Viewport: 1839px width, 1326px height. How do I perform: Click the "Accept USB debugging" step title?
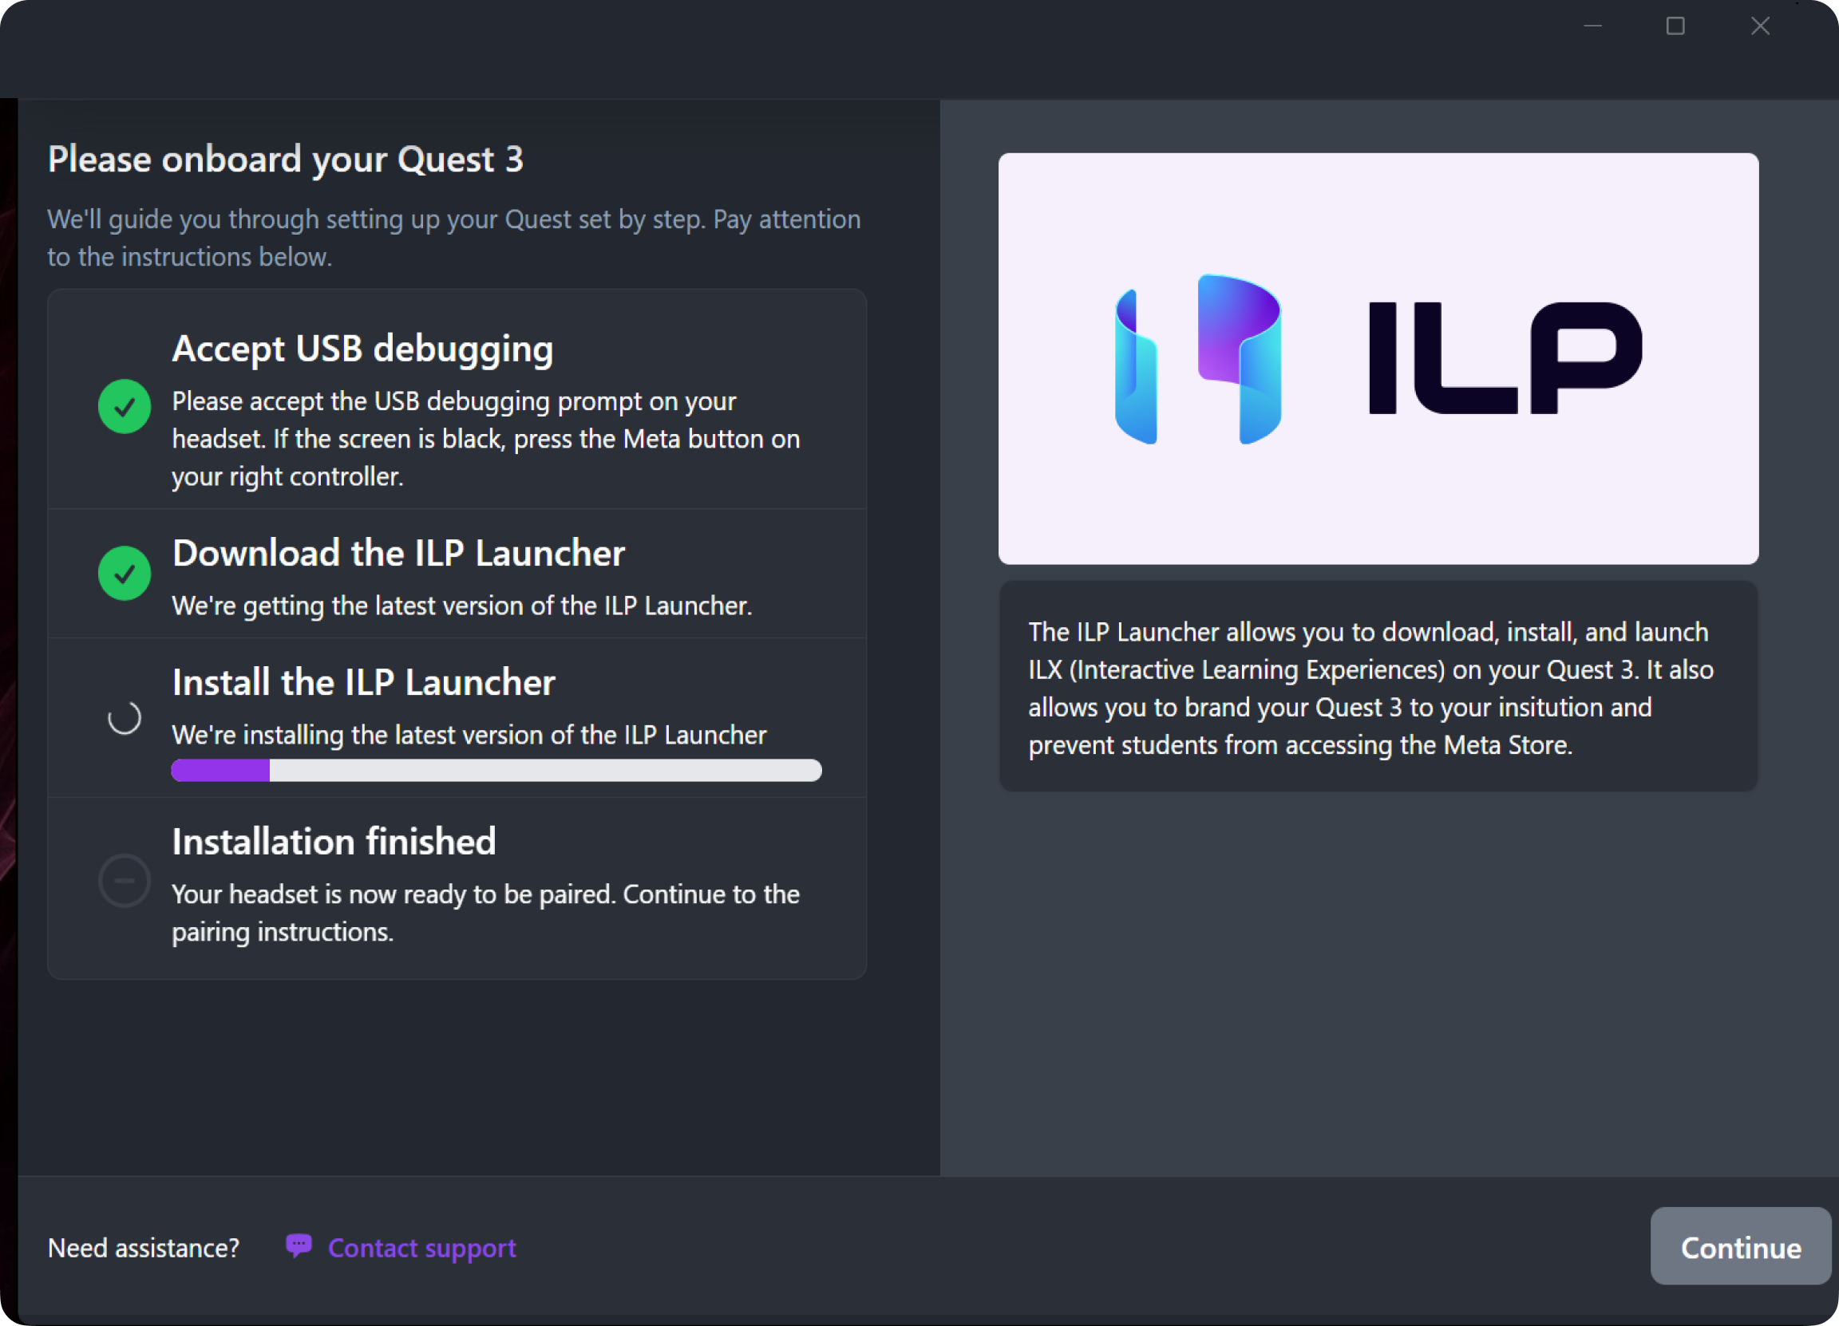coord(362,349)
